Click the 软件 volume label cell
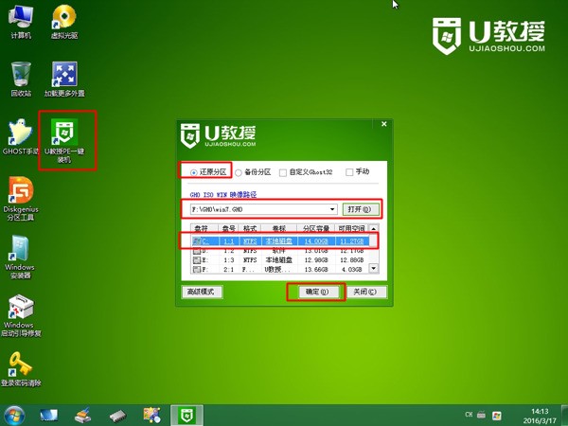The image size is (568, 426). tap(279, 251)
